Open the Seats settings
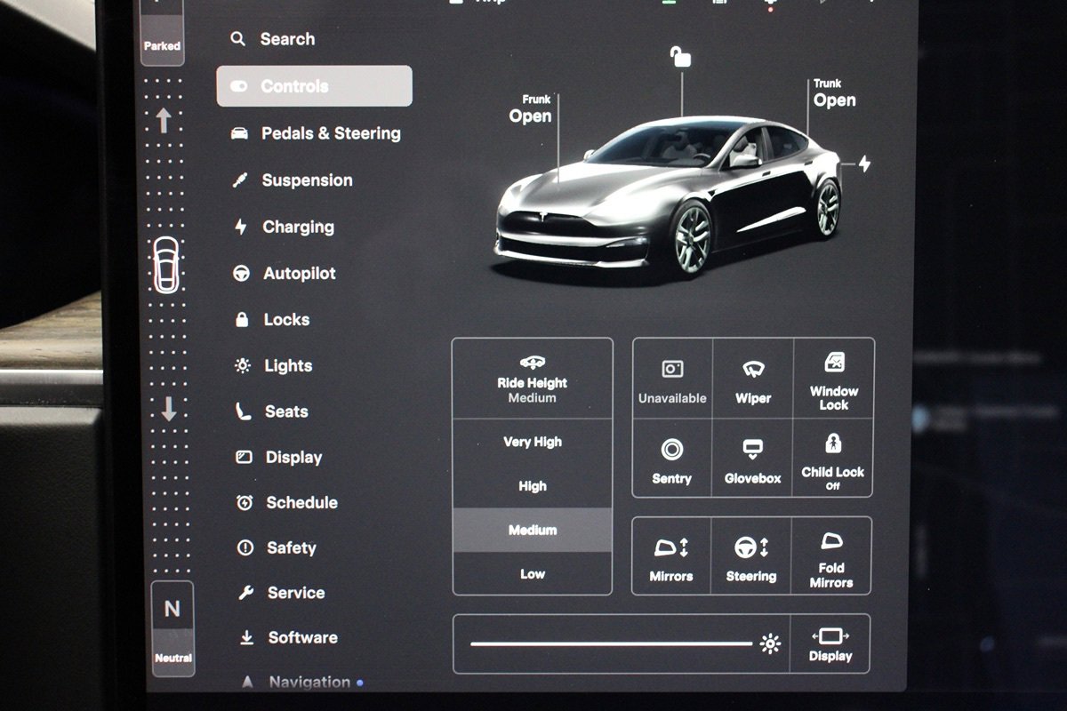The image size is (1067, 711). tap(271, 411)
